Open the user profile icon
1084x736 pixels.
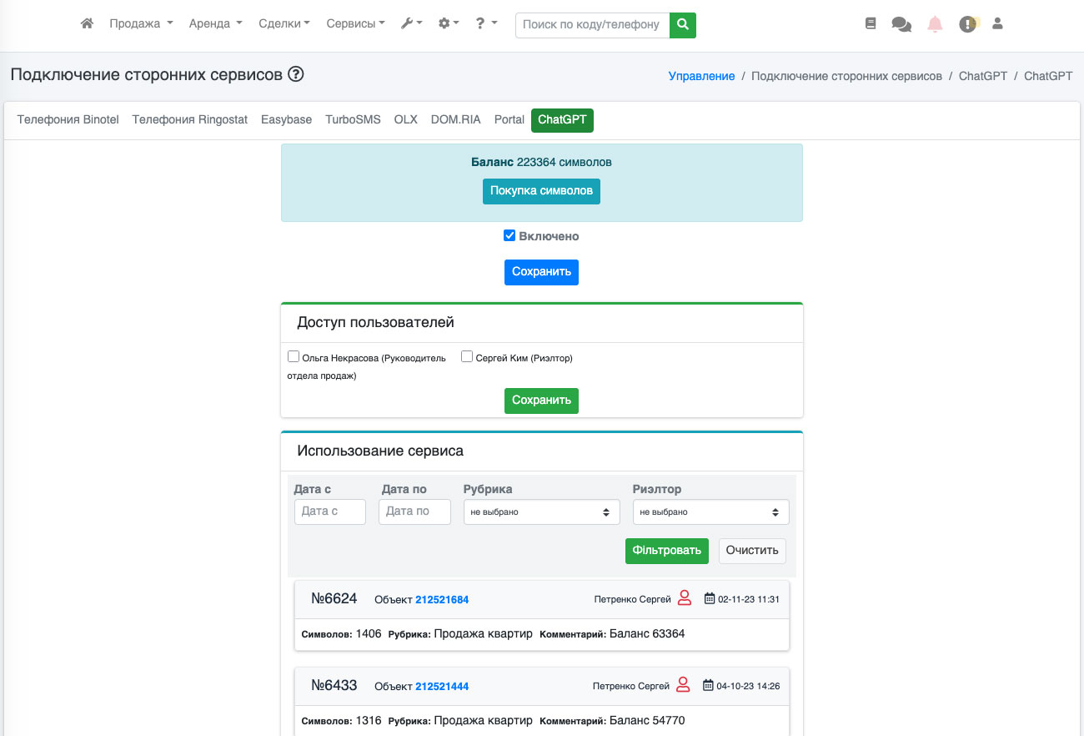997,24
